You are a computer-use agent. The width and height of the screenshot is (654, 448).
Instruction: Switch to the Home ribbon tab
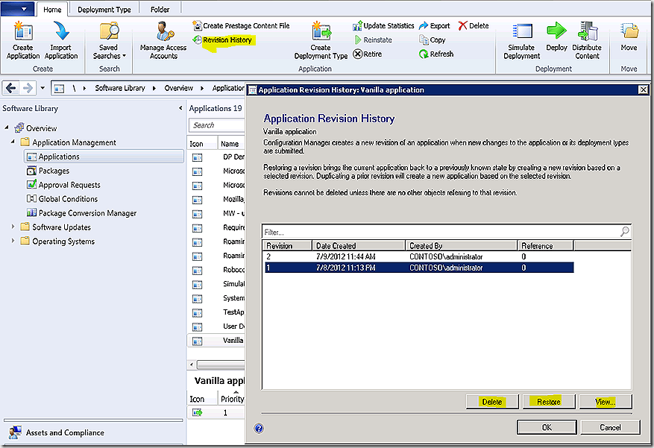point(52,9)
